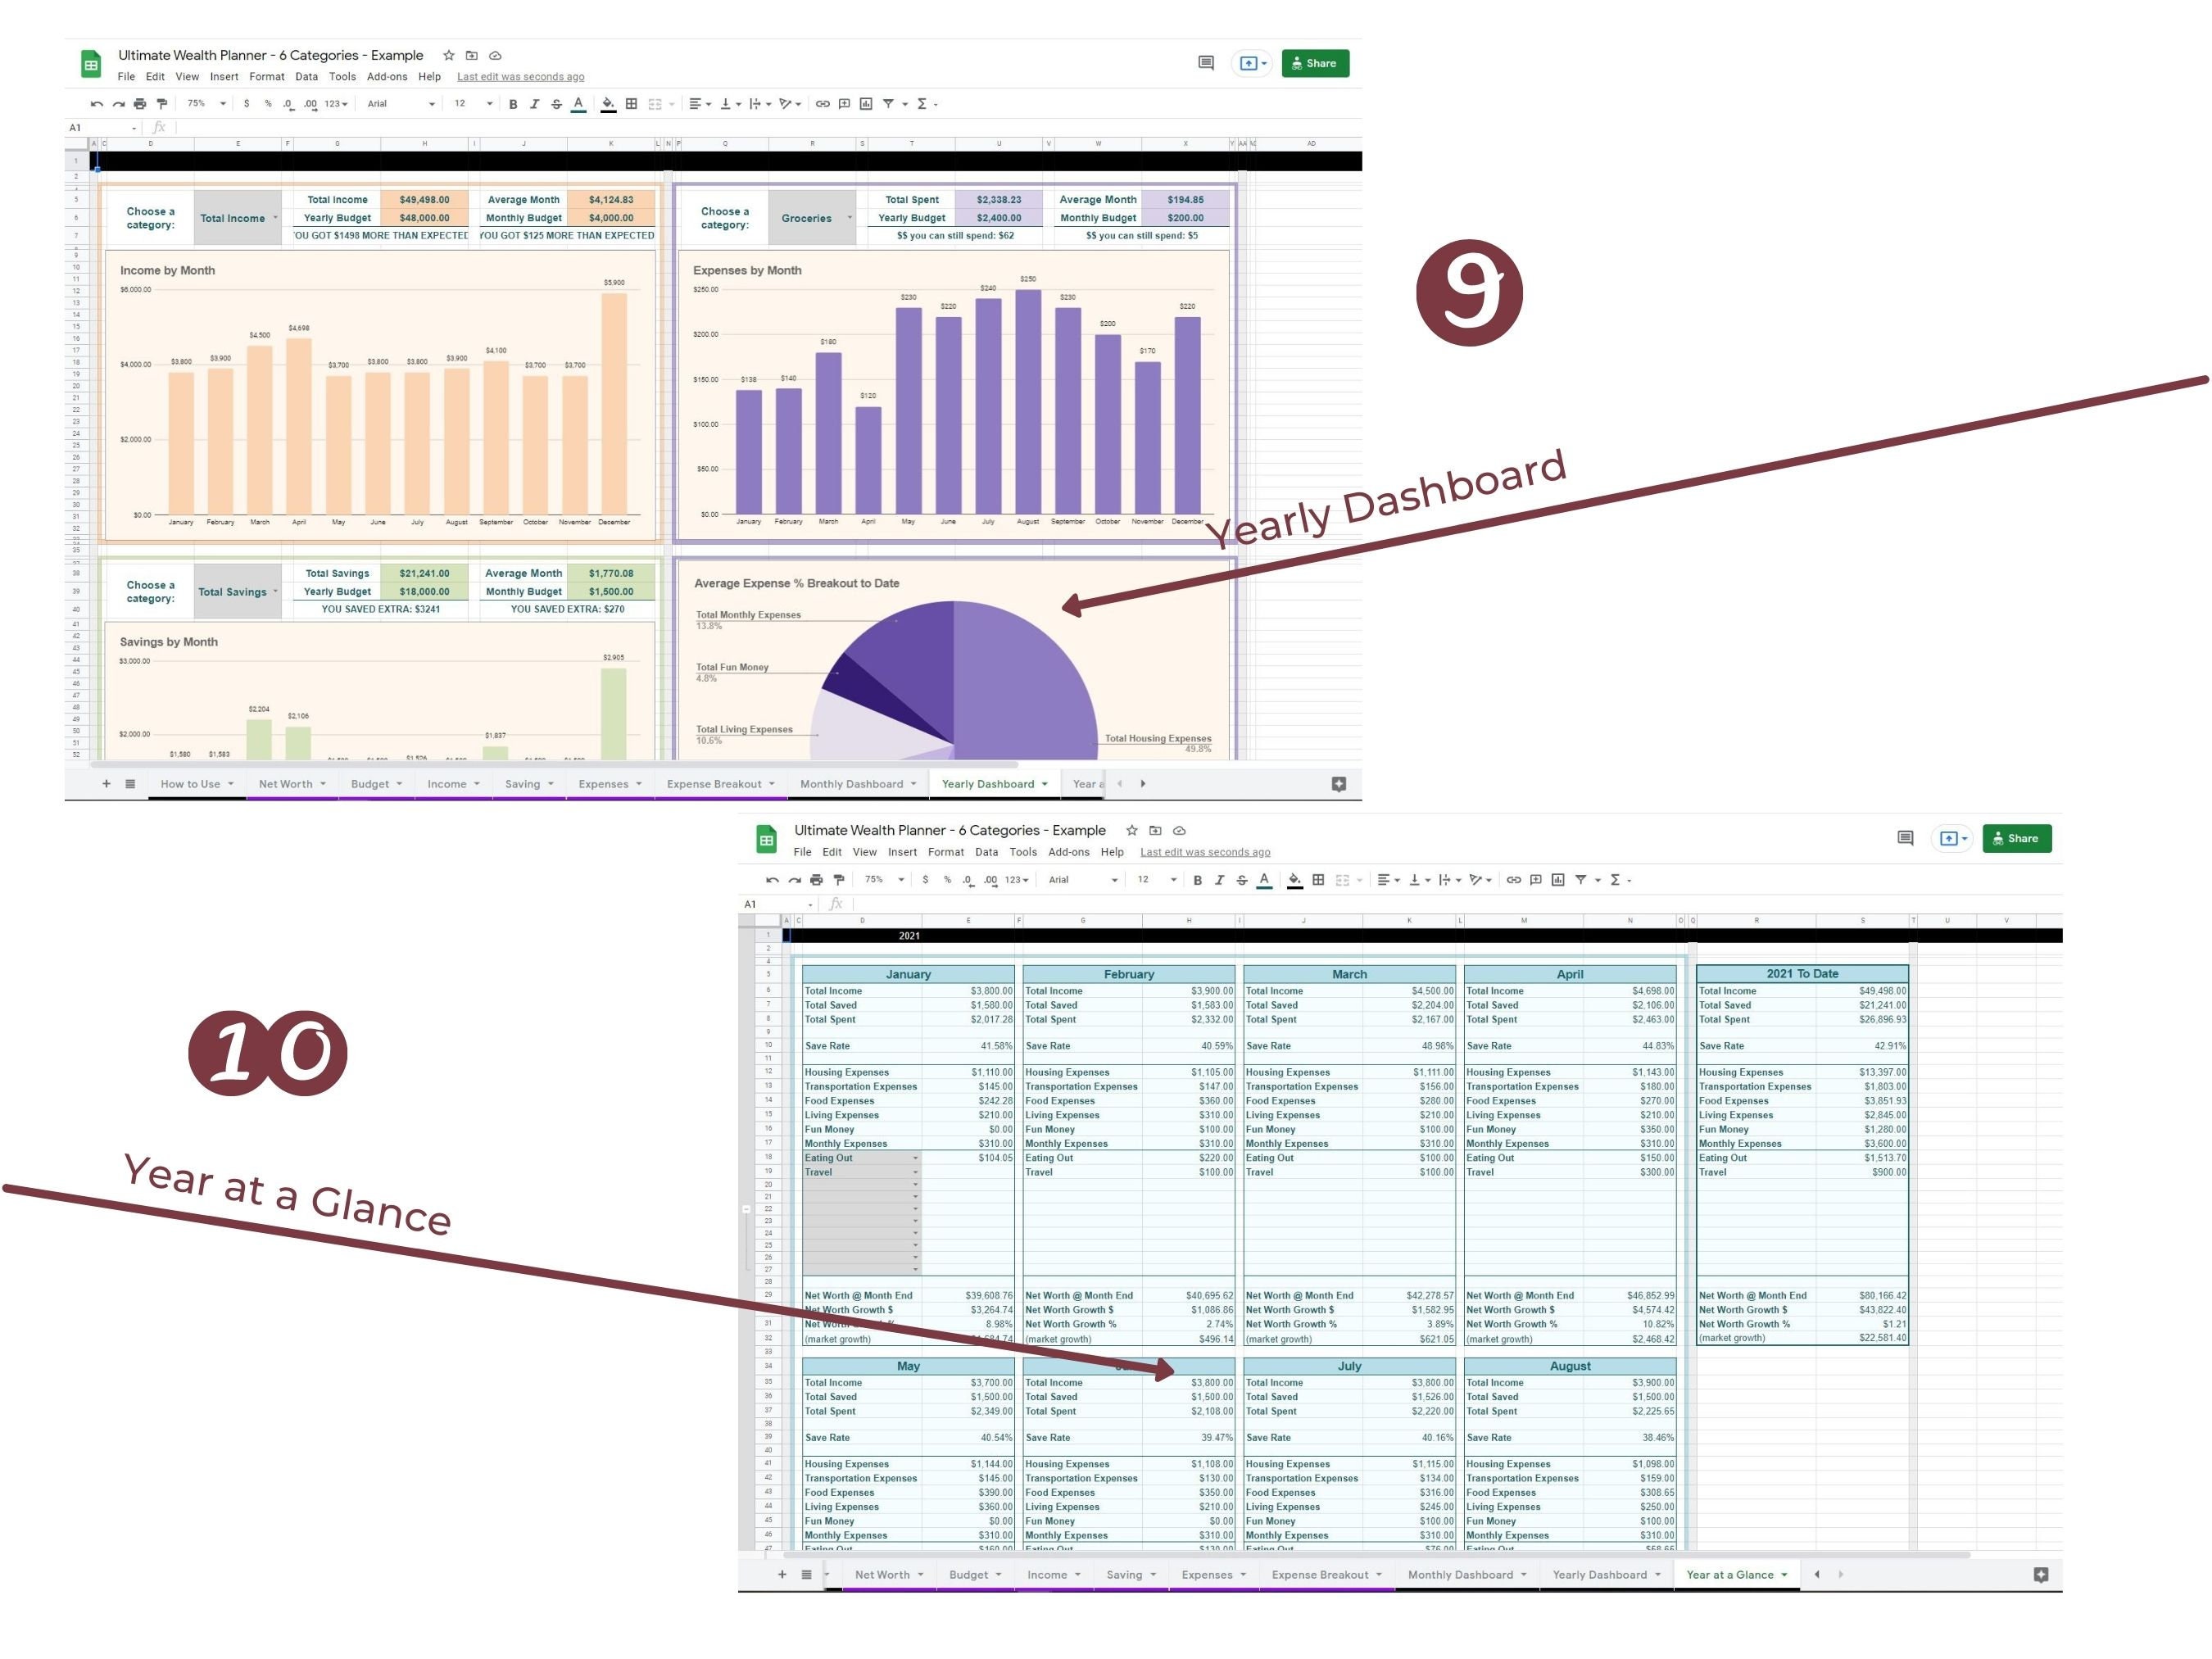Click the print icon in the Yearly Dashboard toolbar
This screenshot has height=1659, width=2212.
(140, 104)
